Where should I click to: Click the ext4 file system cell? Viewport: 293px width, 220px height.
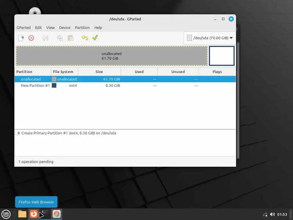(x=73, y=85)
